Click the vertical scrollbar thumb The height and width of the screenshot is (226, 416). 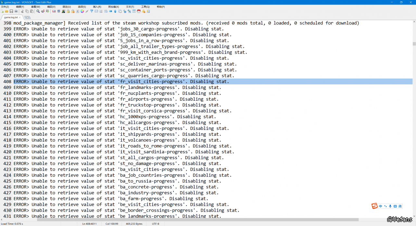point(414,44)
